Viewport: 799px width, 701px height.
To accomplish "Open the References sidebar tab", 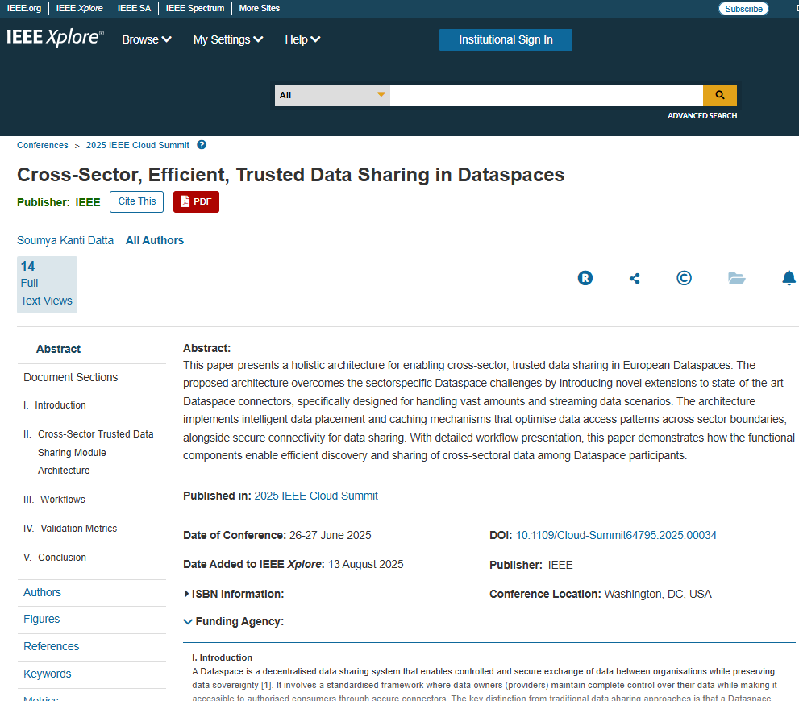I will point(52,646).
